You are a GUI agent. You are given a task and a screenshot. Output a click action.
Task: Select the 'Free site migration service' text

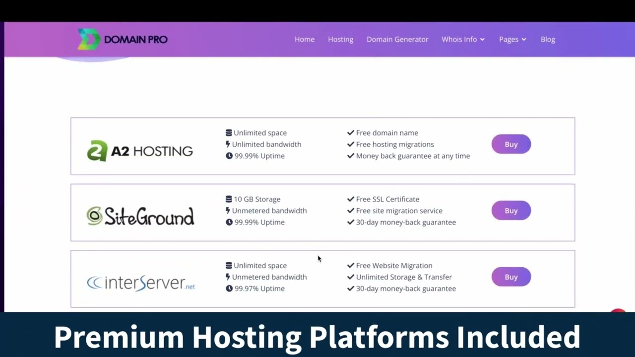click(399, 211)
